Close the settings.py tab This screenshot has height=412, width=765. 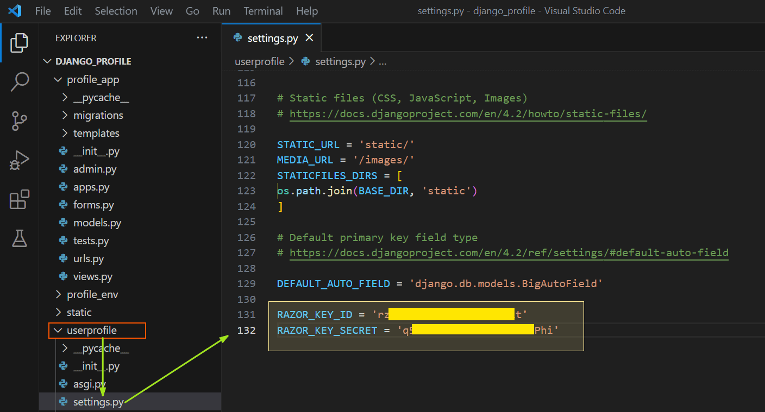click(x=309, y=38)
